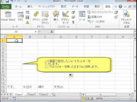Switch to Page Layout view
The height and width of the screenshot is (102, 137).
87,99
